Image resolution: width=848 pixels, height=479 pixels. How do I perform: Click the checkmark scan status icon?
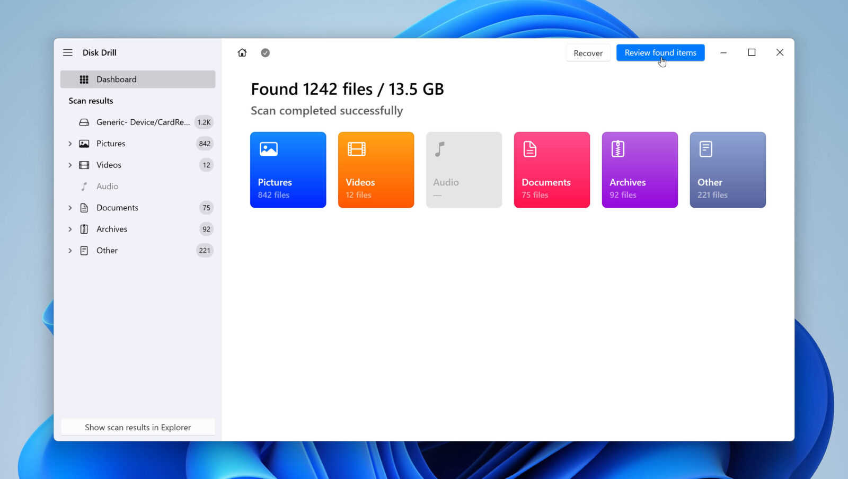tap(265, 52)
